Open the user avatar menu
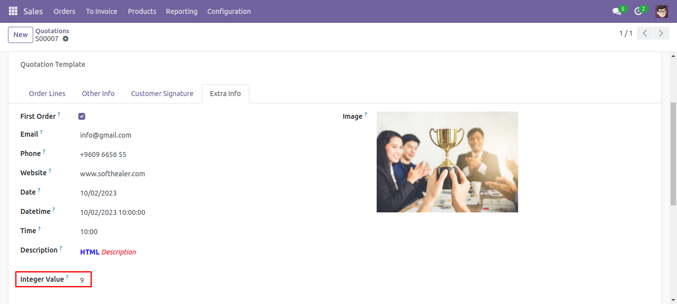Viewport: 677px width, 304px height. [662, 11]
